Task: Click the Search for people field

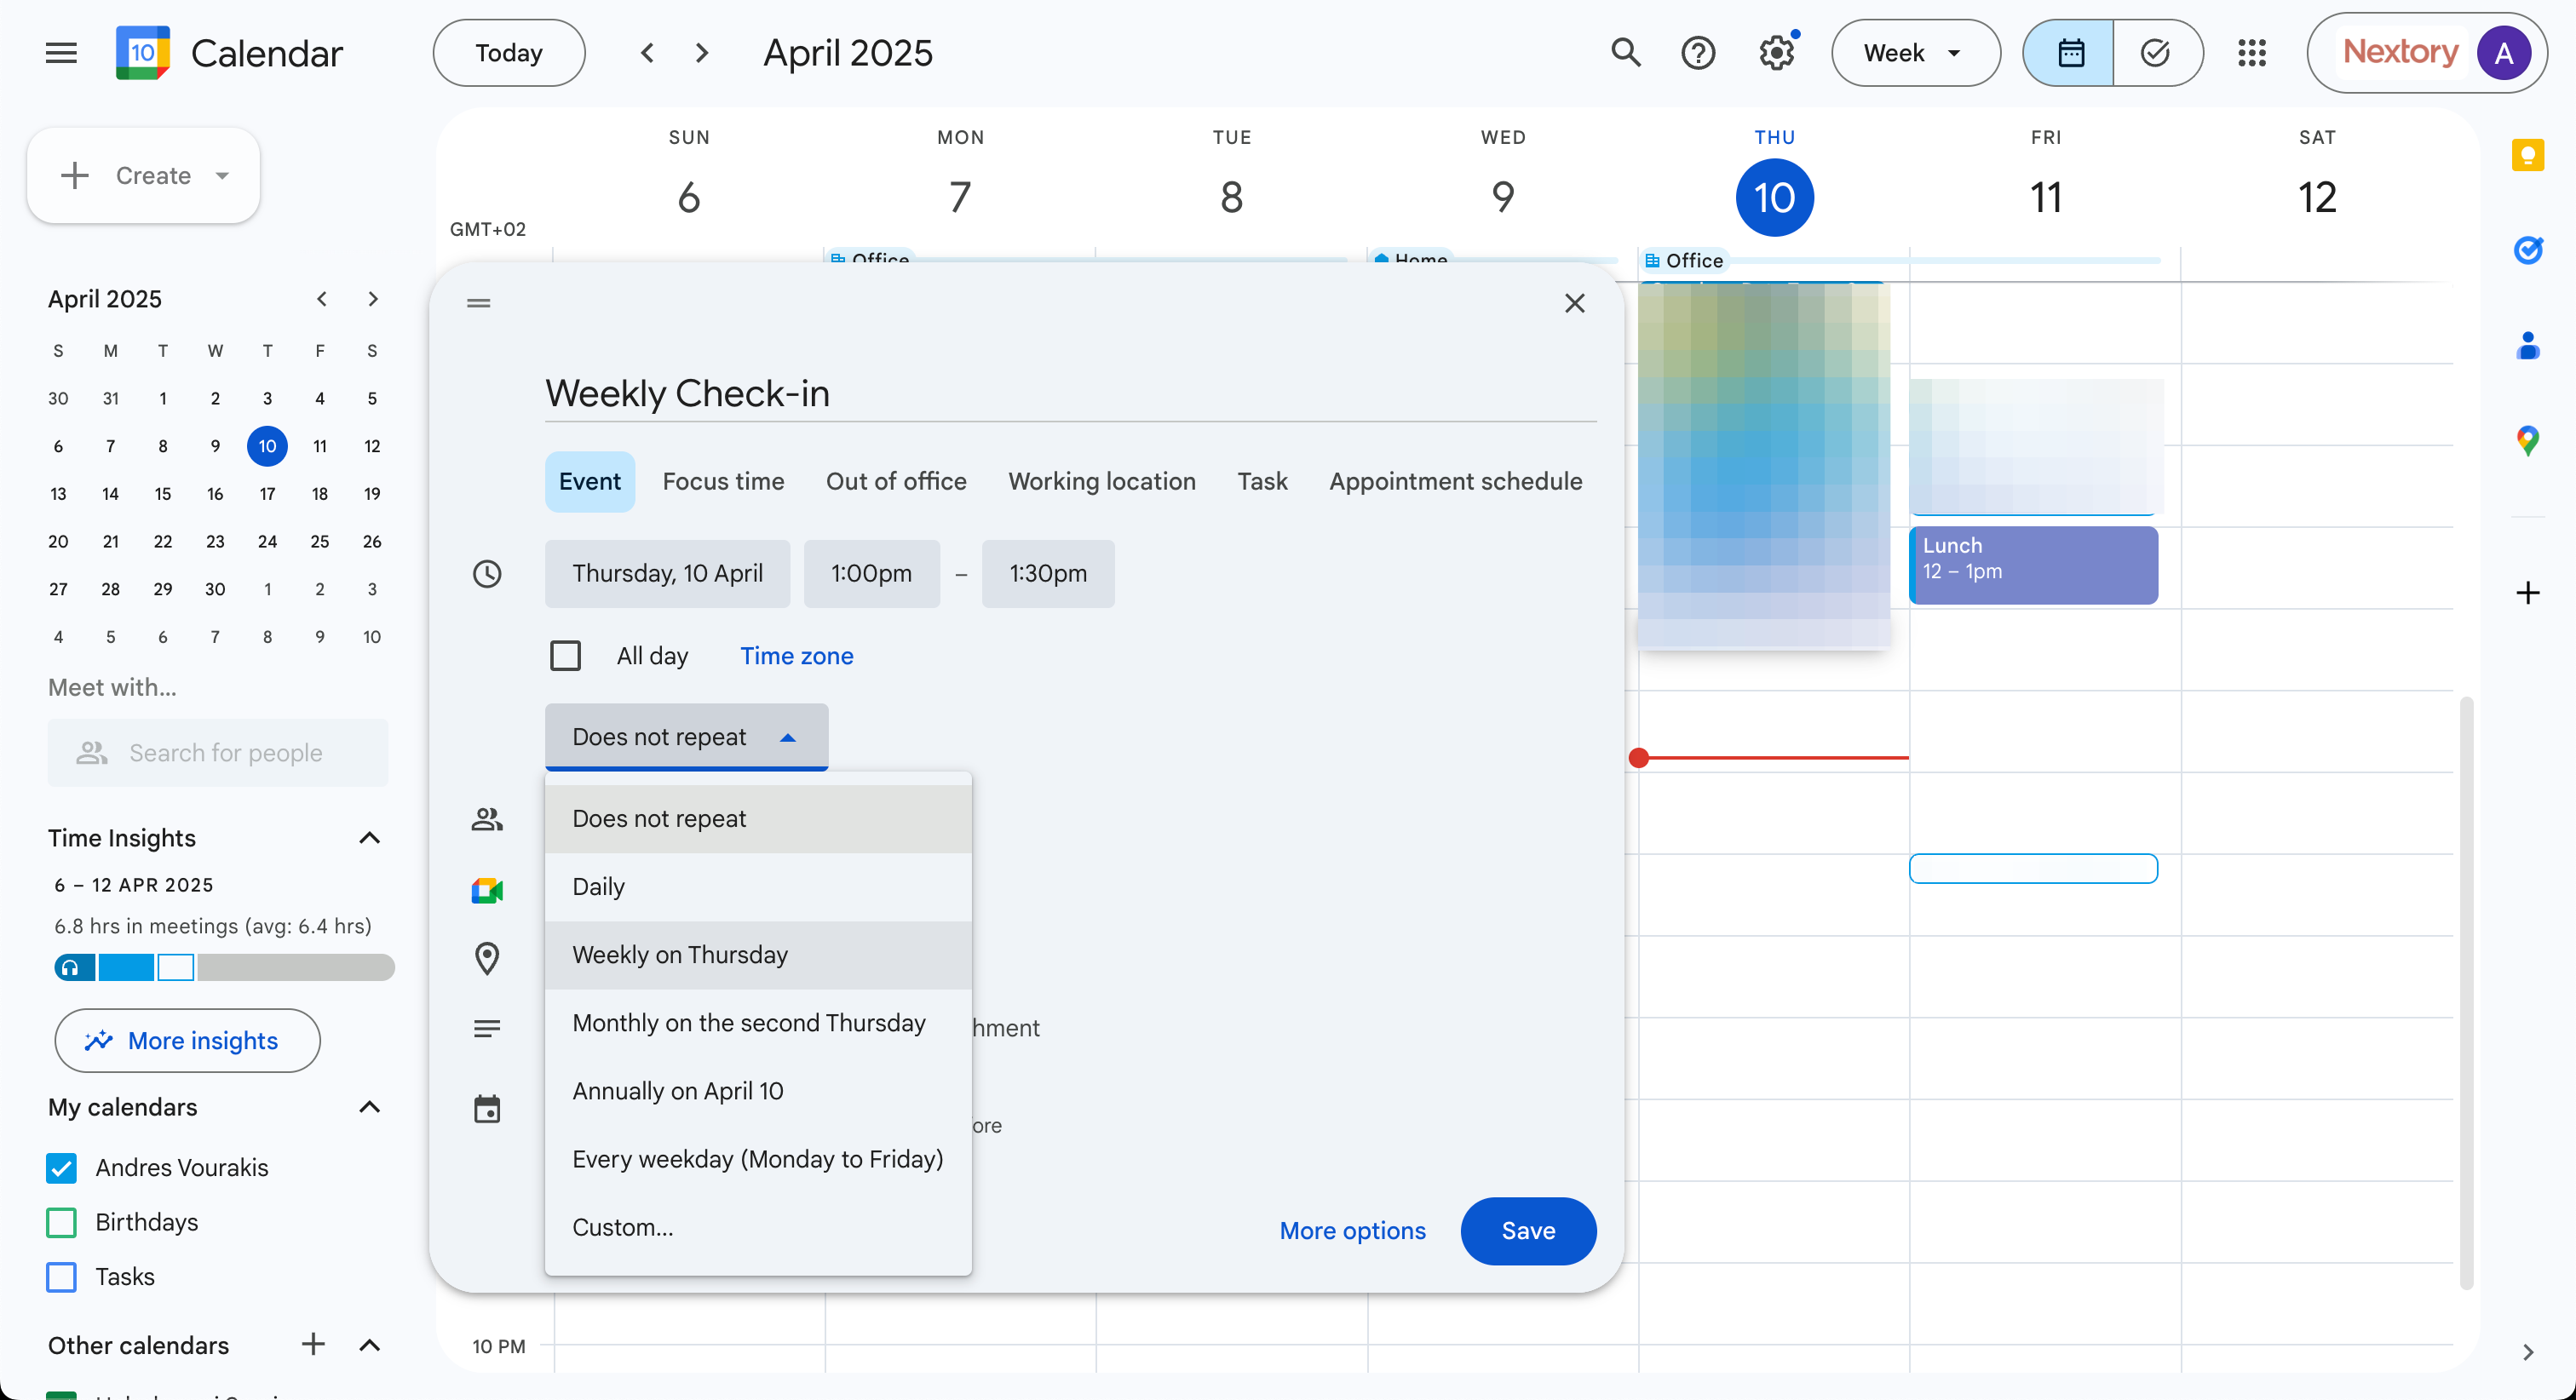Action: coord(226,753)
